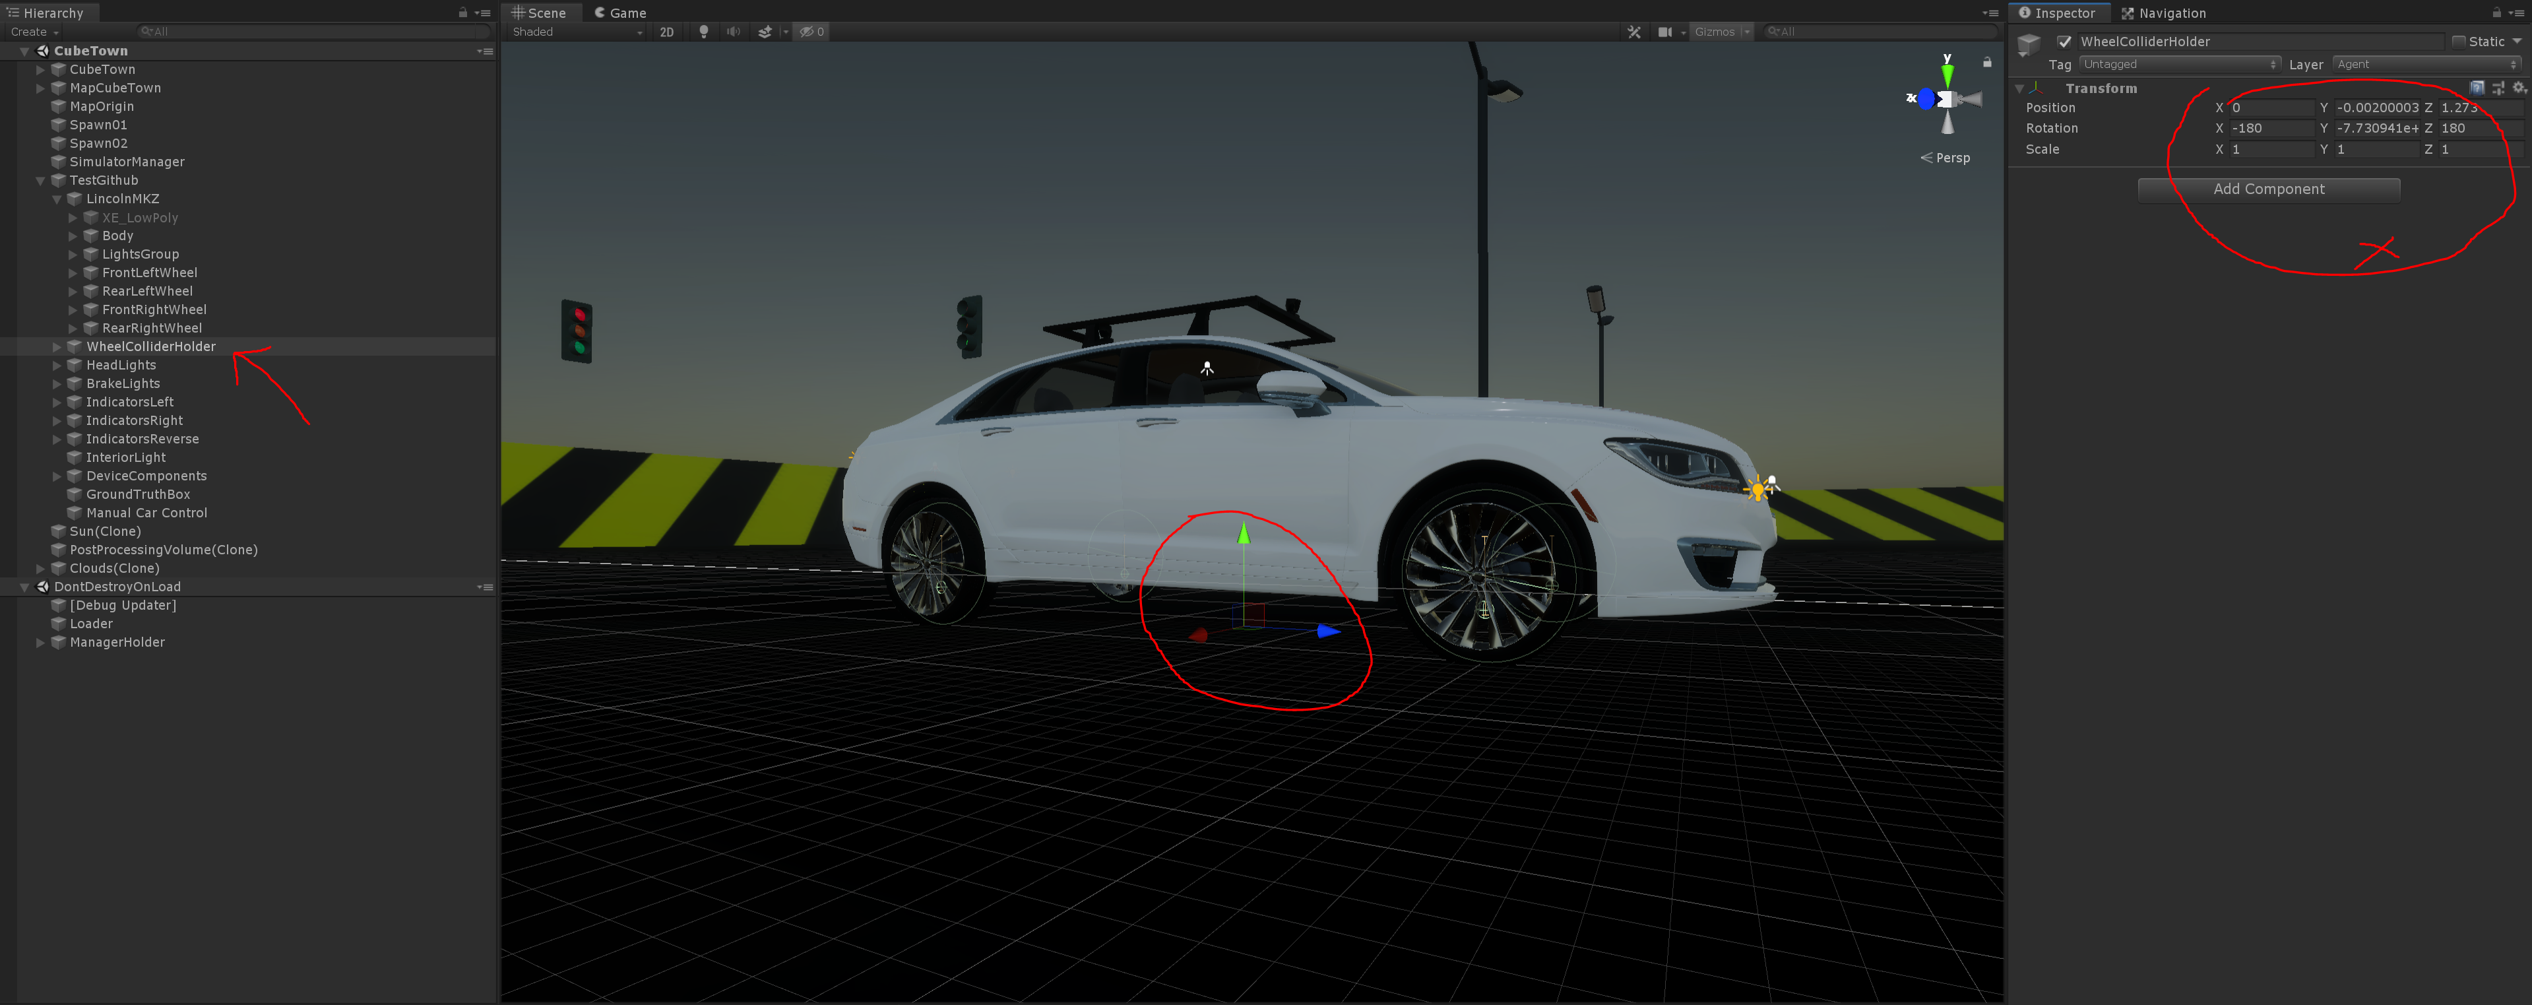Screen dimensions: 2532x1005
Task: Toggle scene gizmo rotation lock icon
Action: coord(1986,62)
